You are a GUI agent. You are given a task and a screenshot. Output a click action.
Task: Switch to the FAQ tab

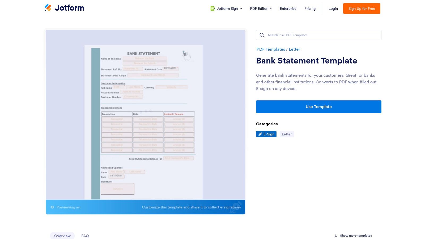(x=85, y=236)
